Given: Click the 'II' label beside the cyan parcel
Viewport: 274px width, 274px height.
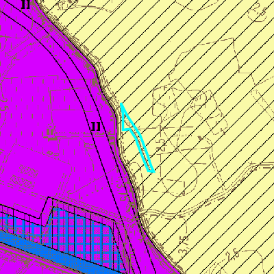Looking at the screenshot, I should pyautogui.click(x=96, y=127).
